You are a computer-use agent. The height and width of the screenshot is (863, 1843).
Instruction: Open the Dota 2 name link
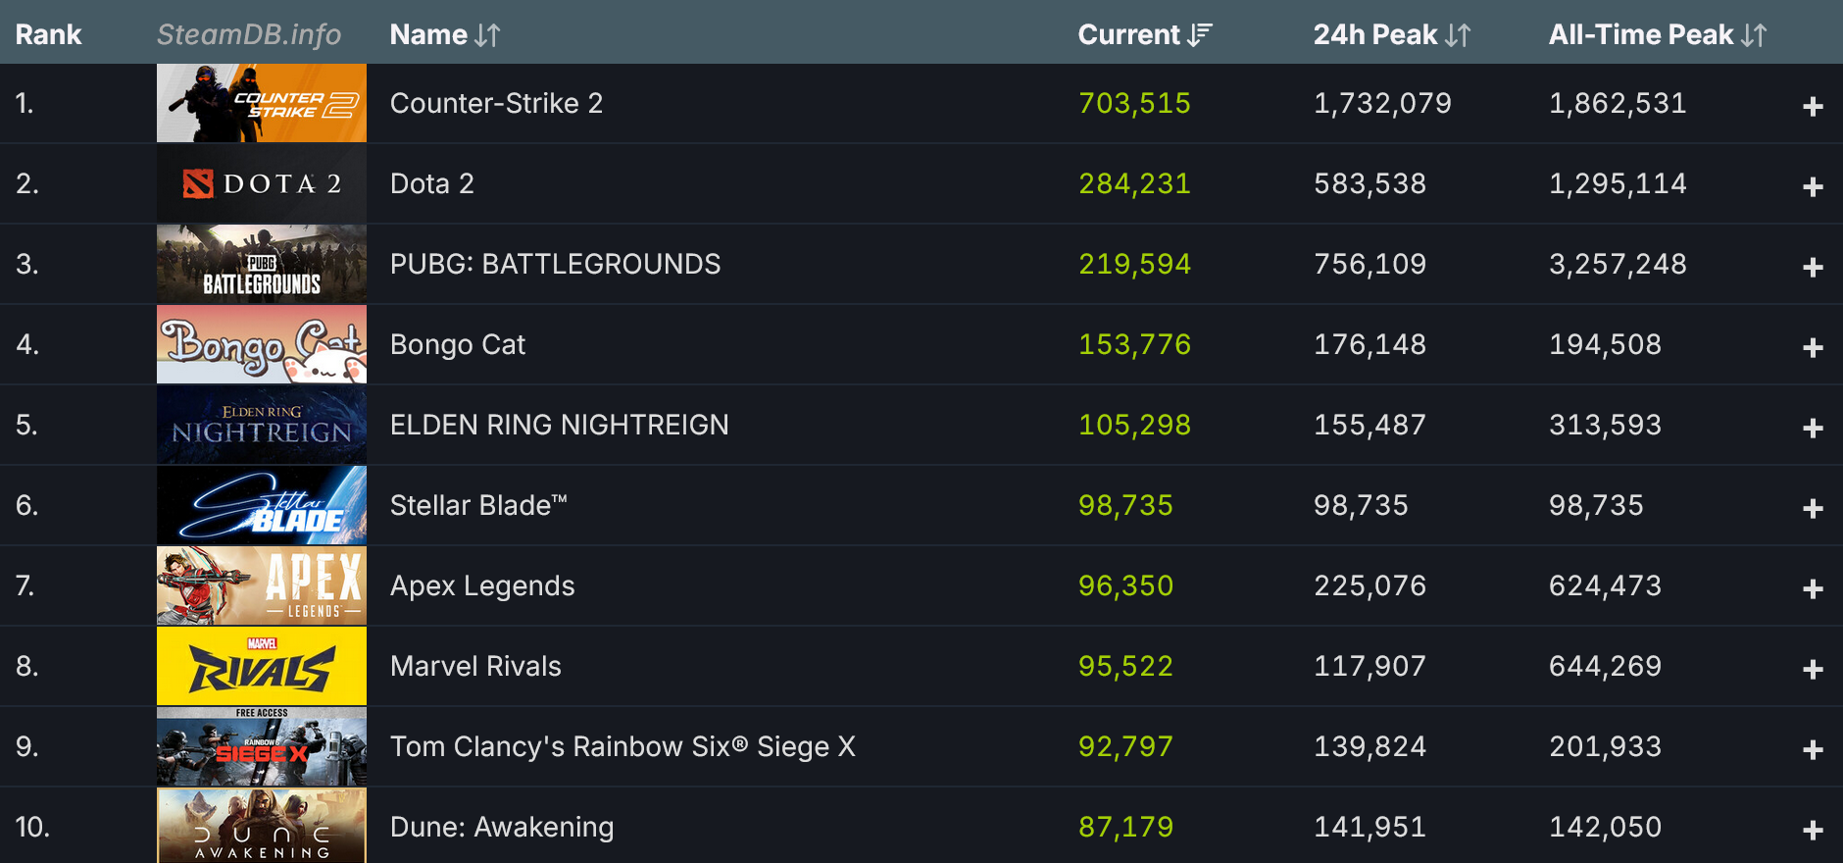click(432, 183)
